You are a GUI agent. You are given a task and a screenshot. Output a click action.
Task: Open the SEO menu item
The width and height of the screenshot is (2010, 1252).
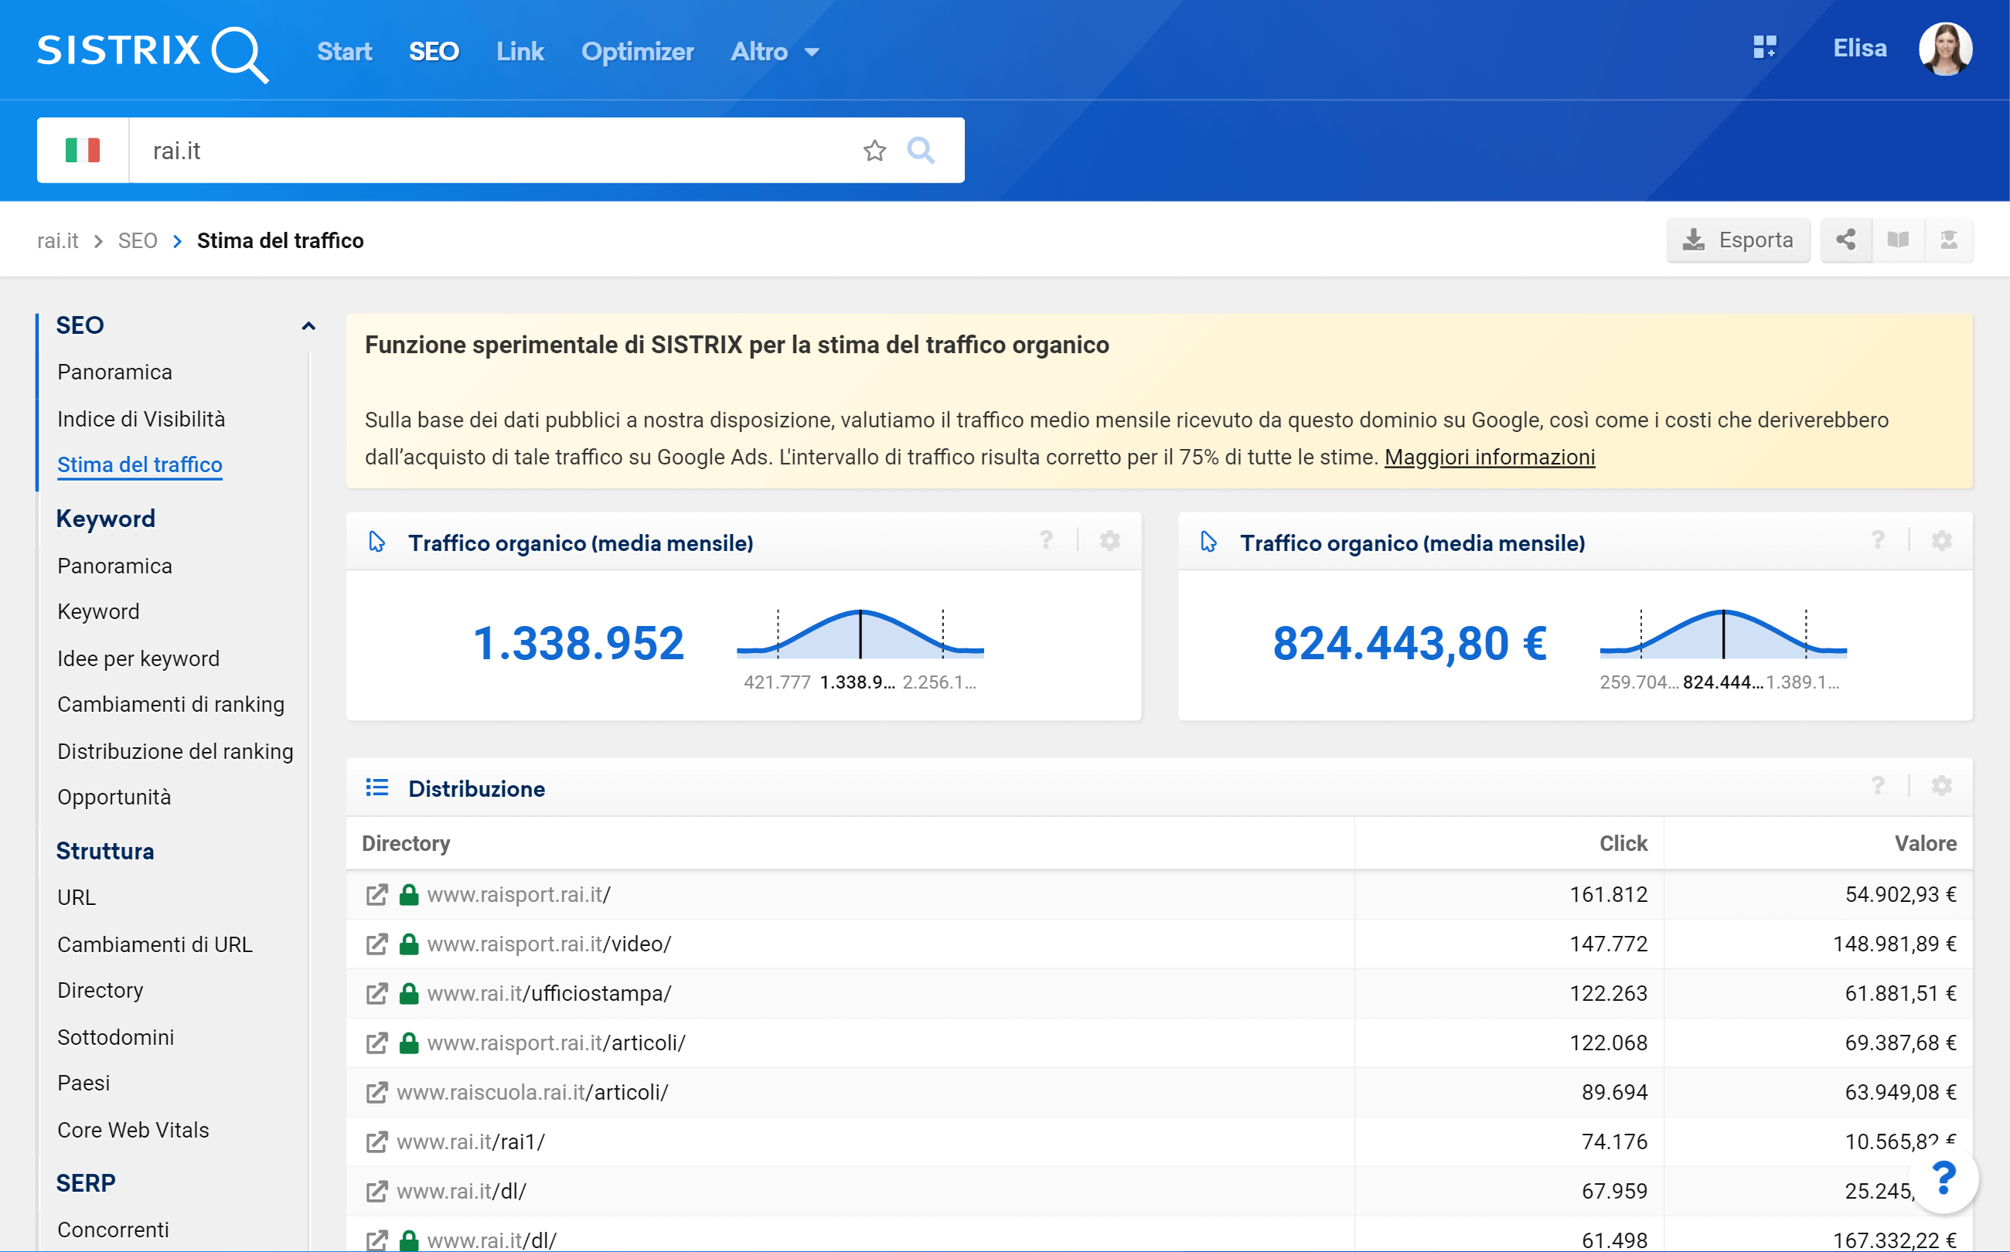(433, 51)
